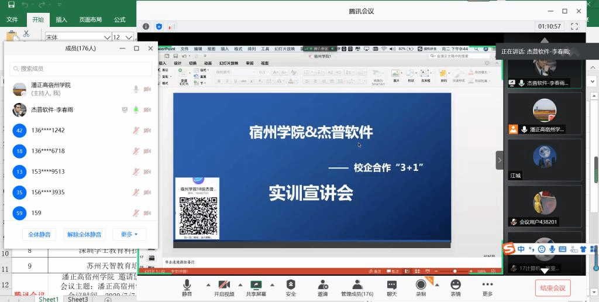Click the 静音 microphone icon in meeting toolbar
Viewport: 599px width, 302px height.
[187, 284]
